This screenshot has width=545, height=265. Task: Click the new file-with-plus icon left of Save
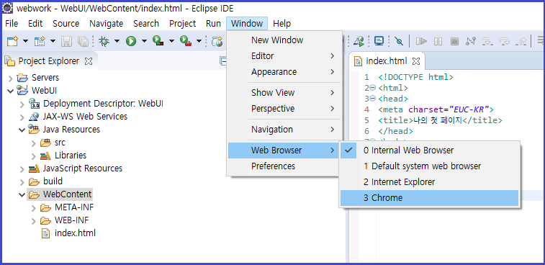point(40,41)
